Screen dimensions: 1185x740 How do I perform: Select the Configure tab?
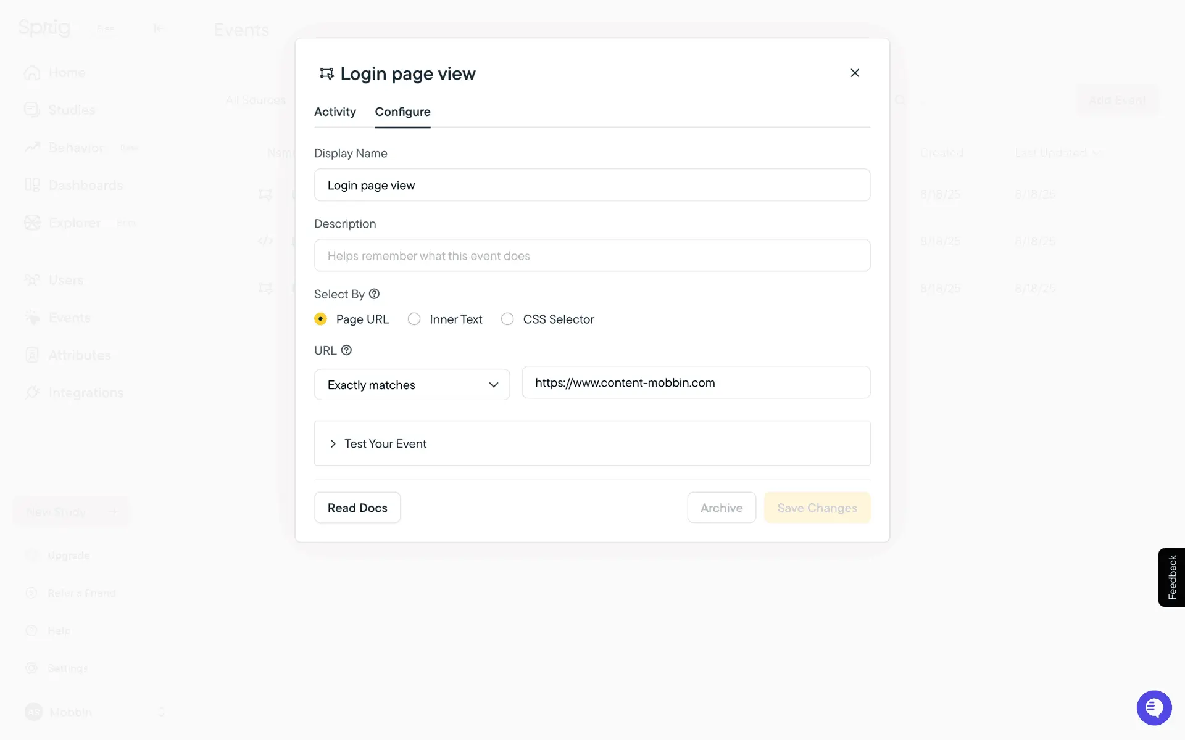[402, 112]
